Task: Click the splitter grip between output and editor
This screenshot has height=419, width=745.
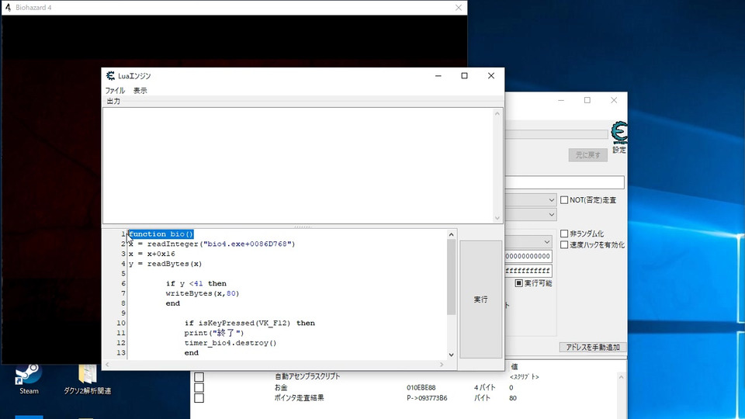Action: coord(303,227)
